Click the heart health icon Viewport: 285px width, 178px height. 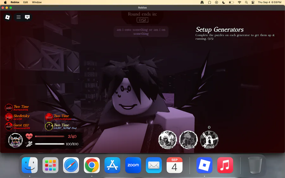coord(29,136)
